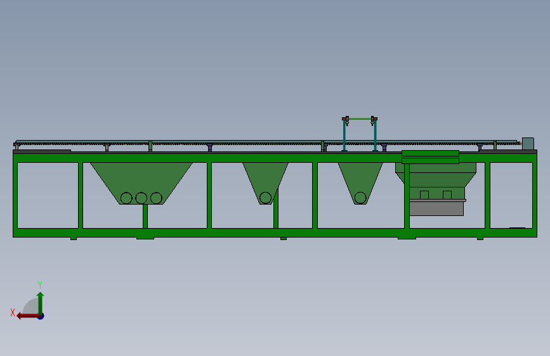Select the left circular opening in the large hopper
This screenshot has height=356, width=550.
click(x=126, y=198)
